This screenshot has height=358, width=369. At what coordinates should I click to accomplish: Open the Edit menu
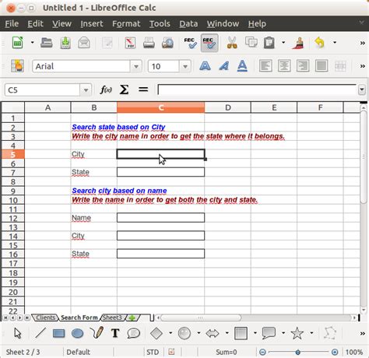(x=35, y=23)
